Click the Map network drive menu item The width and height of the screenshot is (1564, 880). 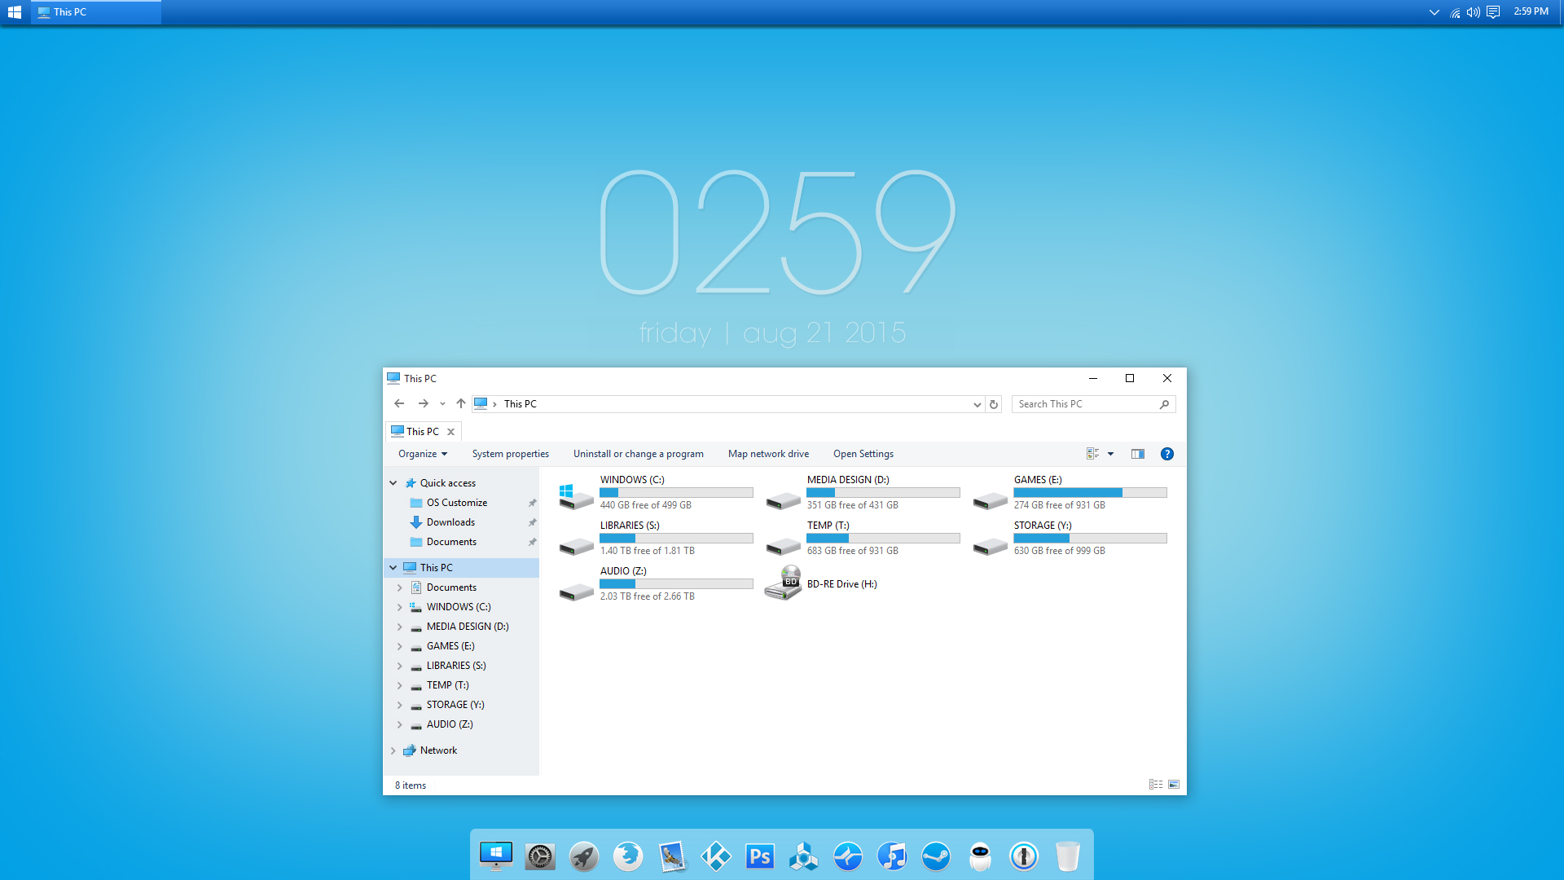[767, 453]
